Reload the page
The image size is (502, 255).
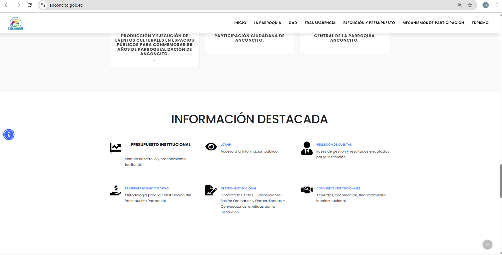click(30, 5)
